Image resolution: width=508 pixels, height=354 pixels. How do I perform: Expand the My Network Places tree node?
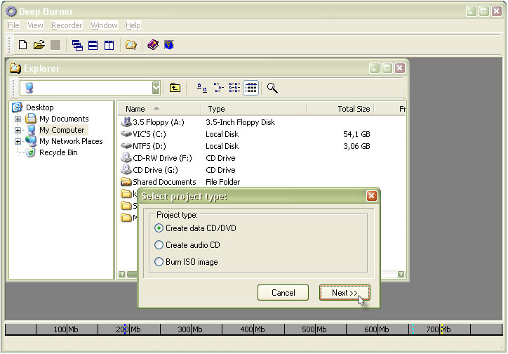(18, 142)
